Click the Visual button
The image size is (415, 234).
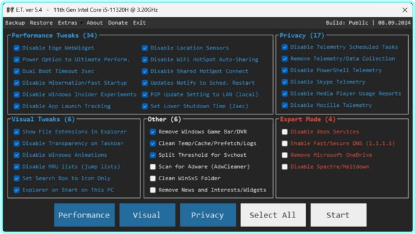147,215
